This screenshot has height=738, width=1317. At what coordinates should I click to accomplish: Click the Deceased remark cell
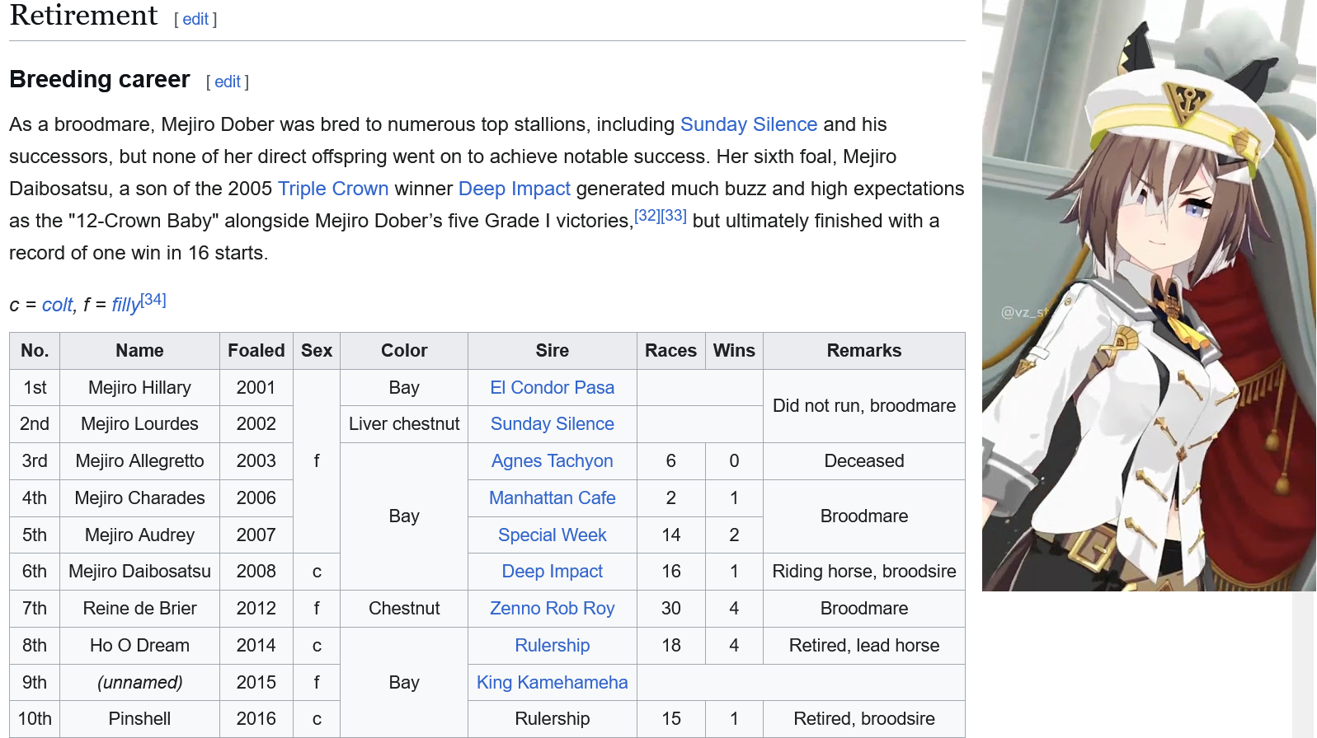864,461
